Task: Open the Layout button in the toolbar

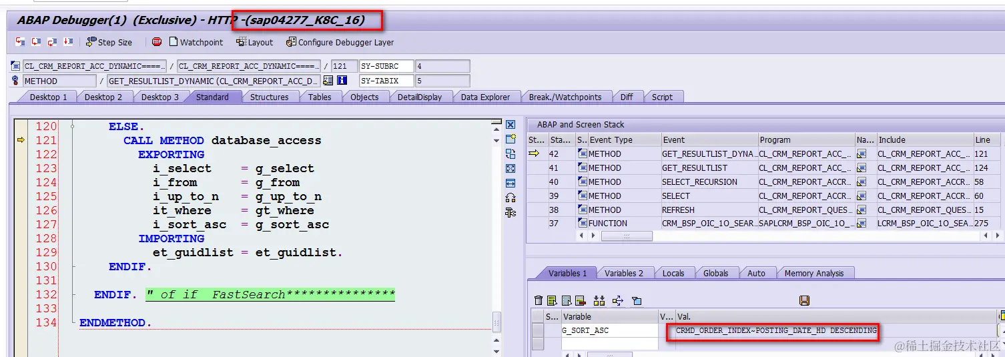Action: [x=254, y=42]
